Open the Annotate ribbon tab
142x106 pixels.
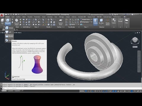tap(50, 17)
